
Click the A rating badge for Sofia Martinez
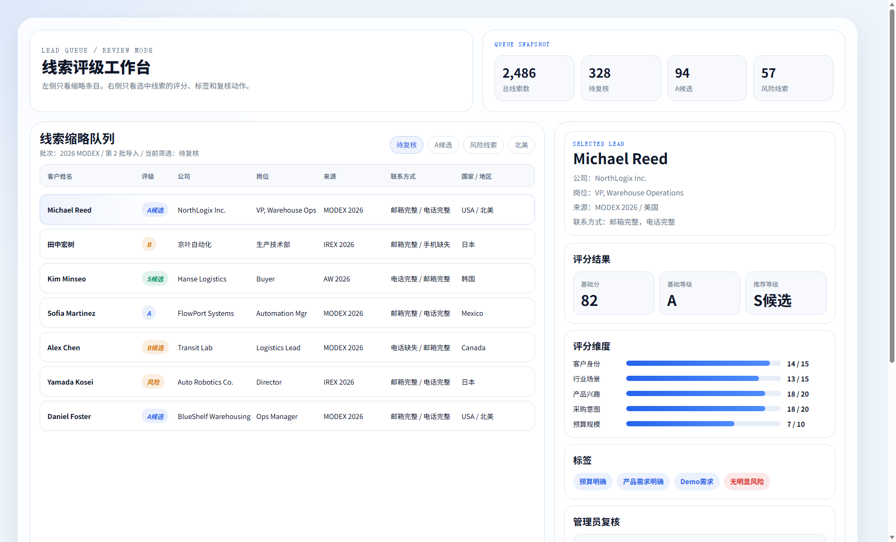(149, 313)
